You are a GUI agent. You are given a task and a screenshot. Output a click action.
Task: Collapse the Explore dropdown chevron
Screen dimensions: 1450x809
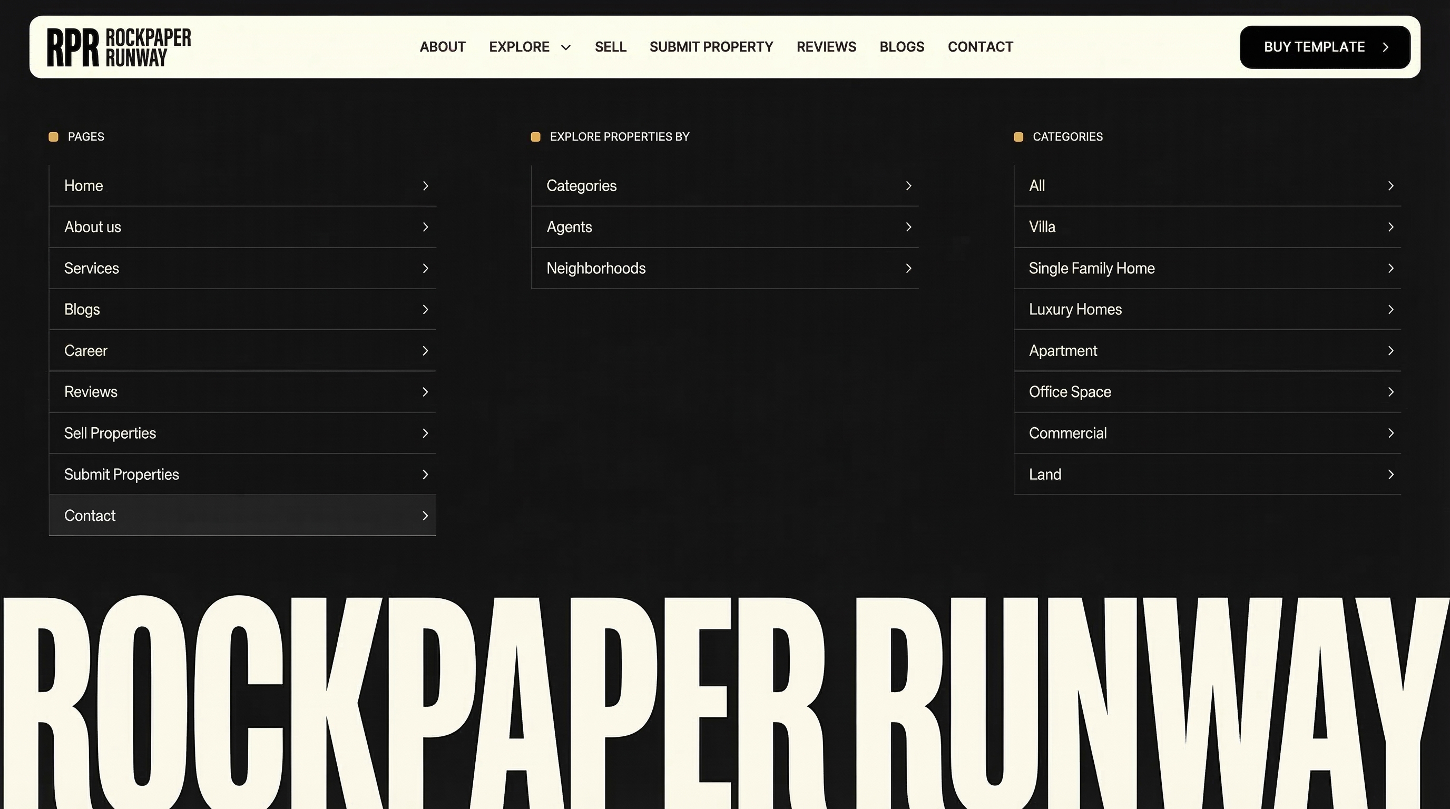pyautogui.click(x=566, y=47)
